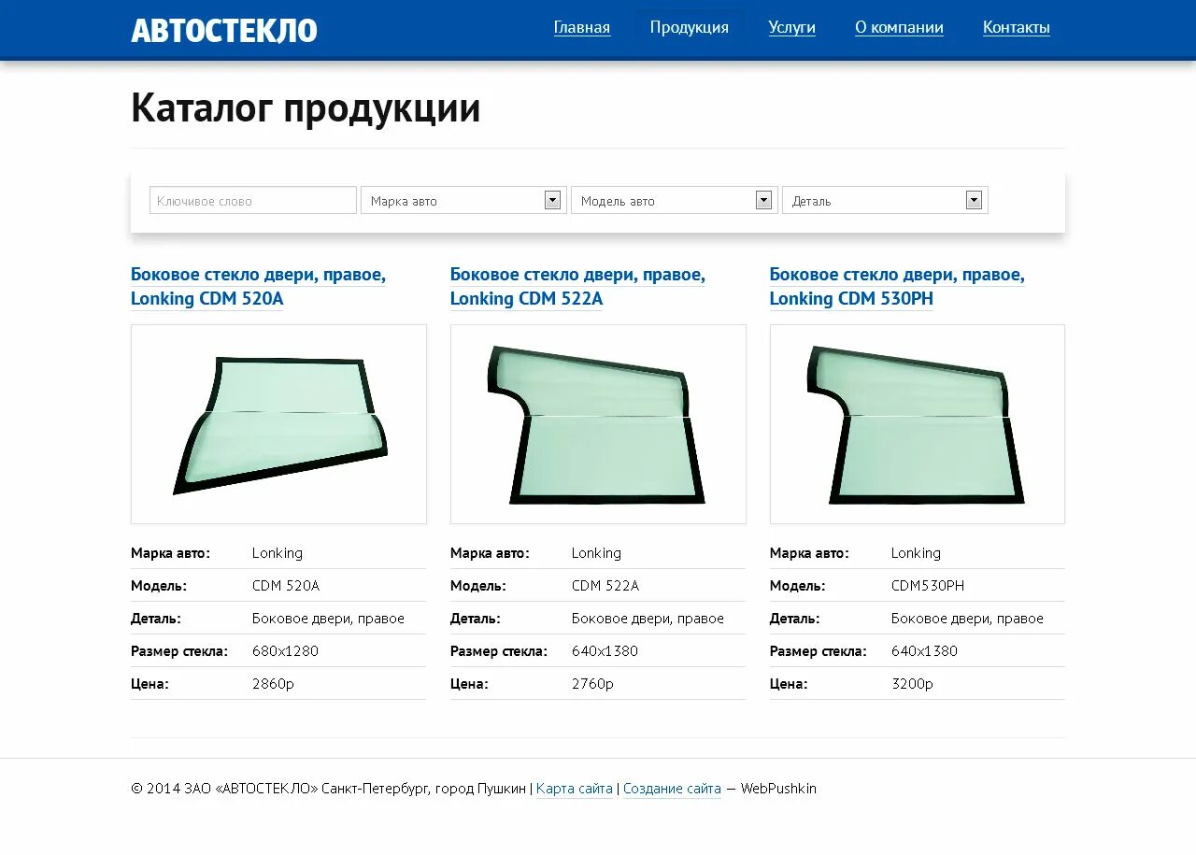Go to the Услуги page

pos(791,27)
